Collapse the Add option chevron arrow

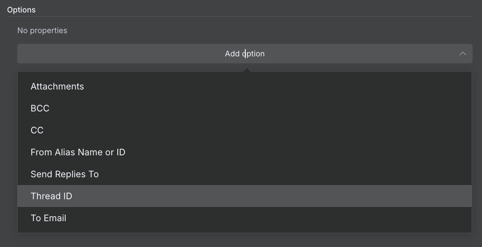tap(463, 54)
